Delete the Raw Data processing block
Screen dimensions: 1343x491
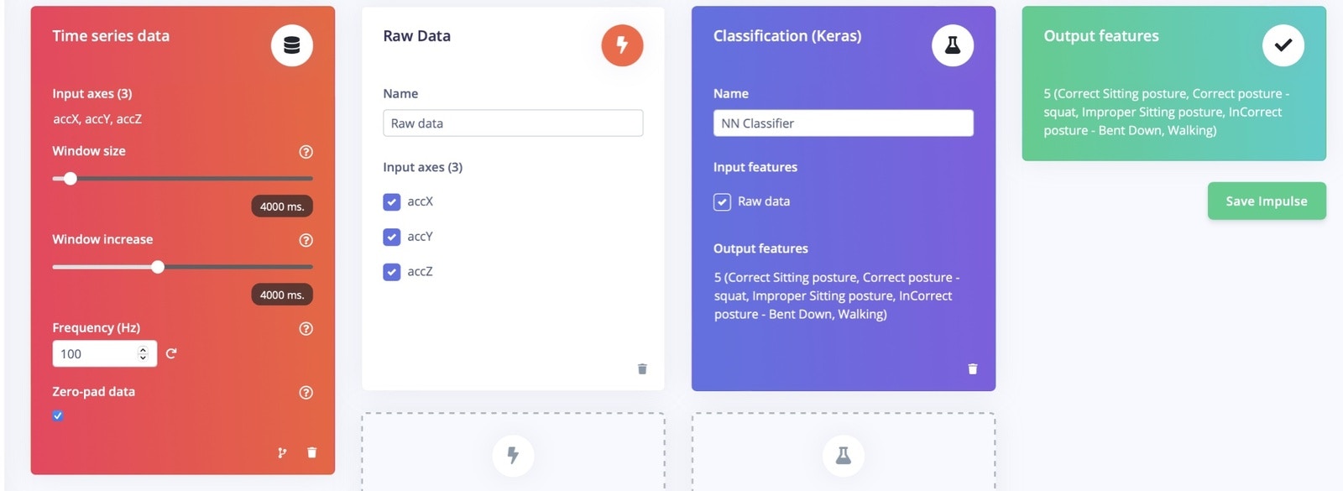[642, 369]
